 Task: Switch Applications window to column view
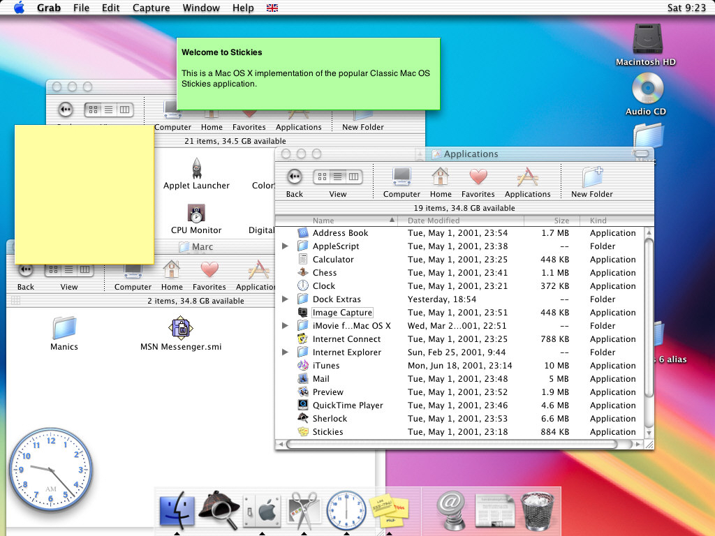[x=354, y=177]
